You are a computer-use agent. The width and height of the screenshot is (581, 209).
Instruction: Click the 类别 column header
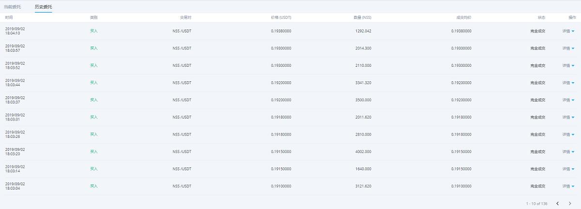tap(93, 17)
